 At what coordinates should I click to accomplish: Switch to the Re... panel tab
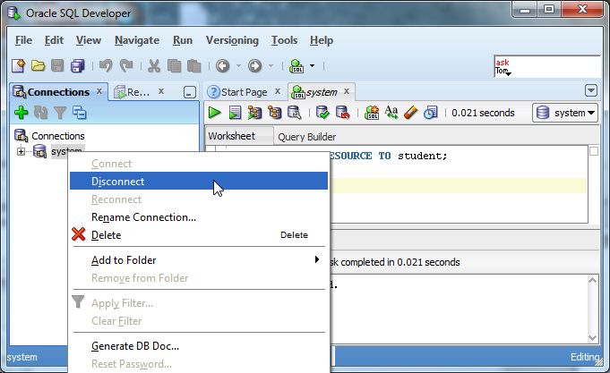pyautogui.click(x=132, y=92)
